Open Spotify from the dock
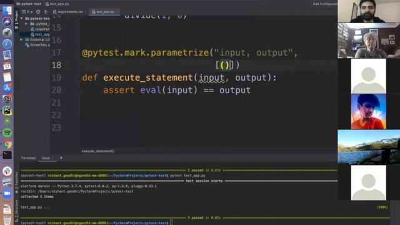The width and height of the screenshot is (400, 225). (x=7, y=133)
